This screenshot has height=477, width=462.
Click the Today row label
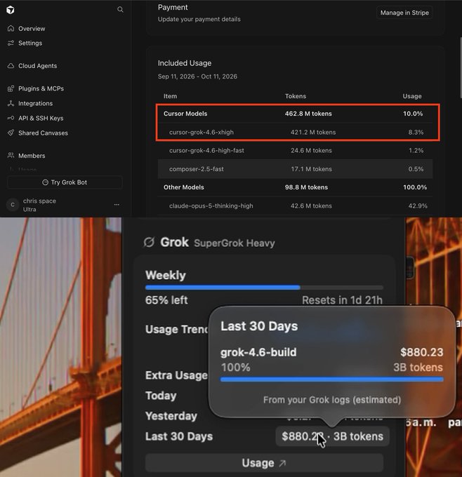(x=161, y=396)
